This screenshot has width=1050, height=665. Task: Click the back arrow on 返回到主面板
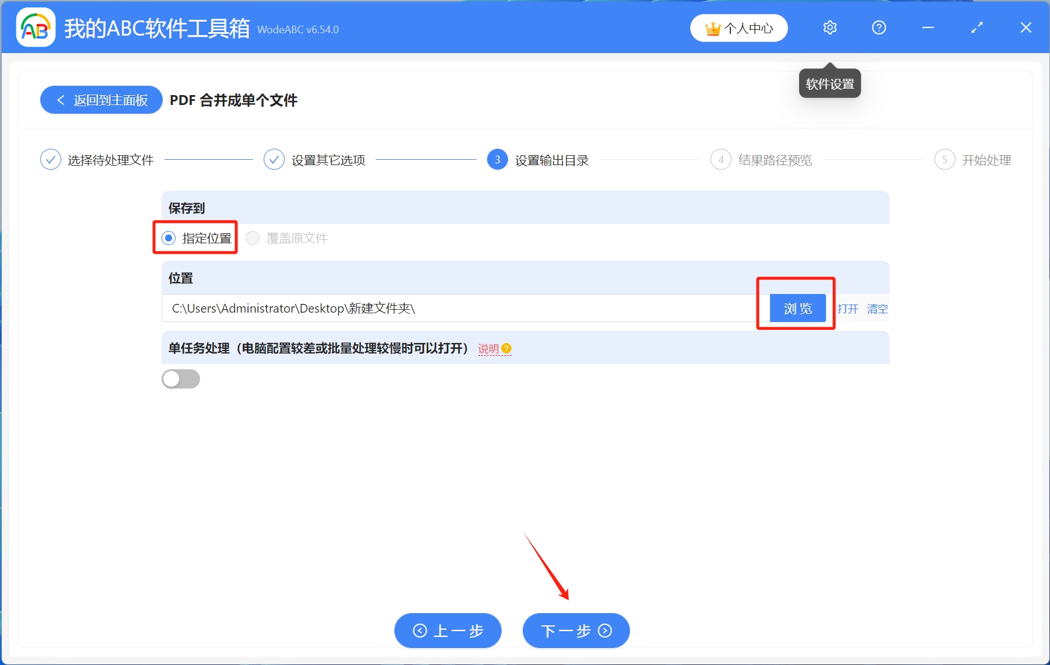(x=61, y=100)
